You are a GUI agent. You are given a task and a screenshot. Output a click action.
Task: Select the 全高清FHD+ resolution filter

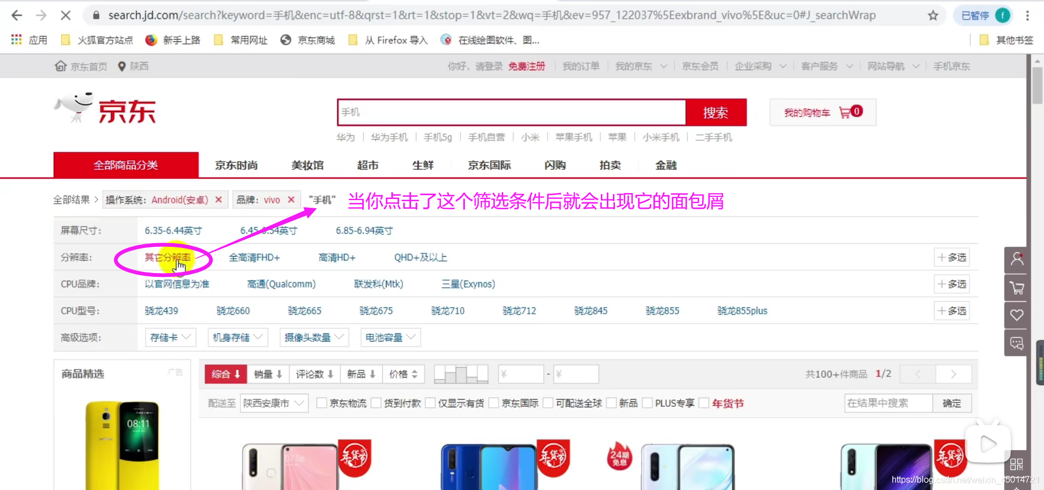point(254,257)
